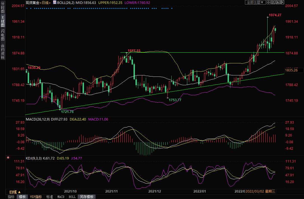Expand the 日线 period selector
This screenshot has height=199, width=304.
15,192
